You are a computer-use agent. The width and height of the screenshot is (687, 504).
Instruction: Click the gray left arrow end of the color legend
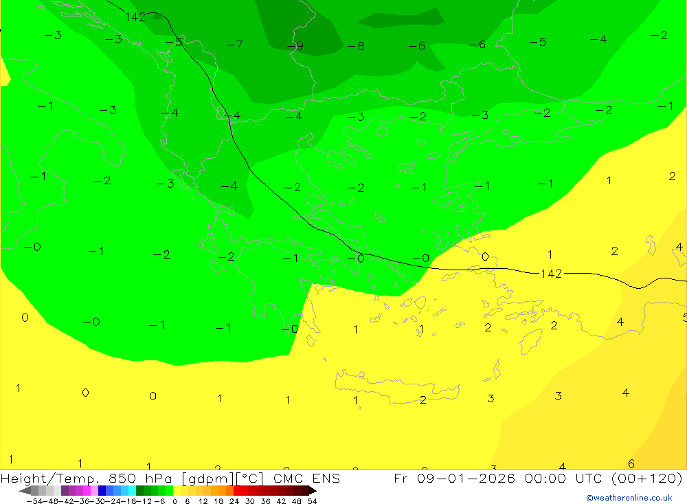[25, 491]
